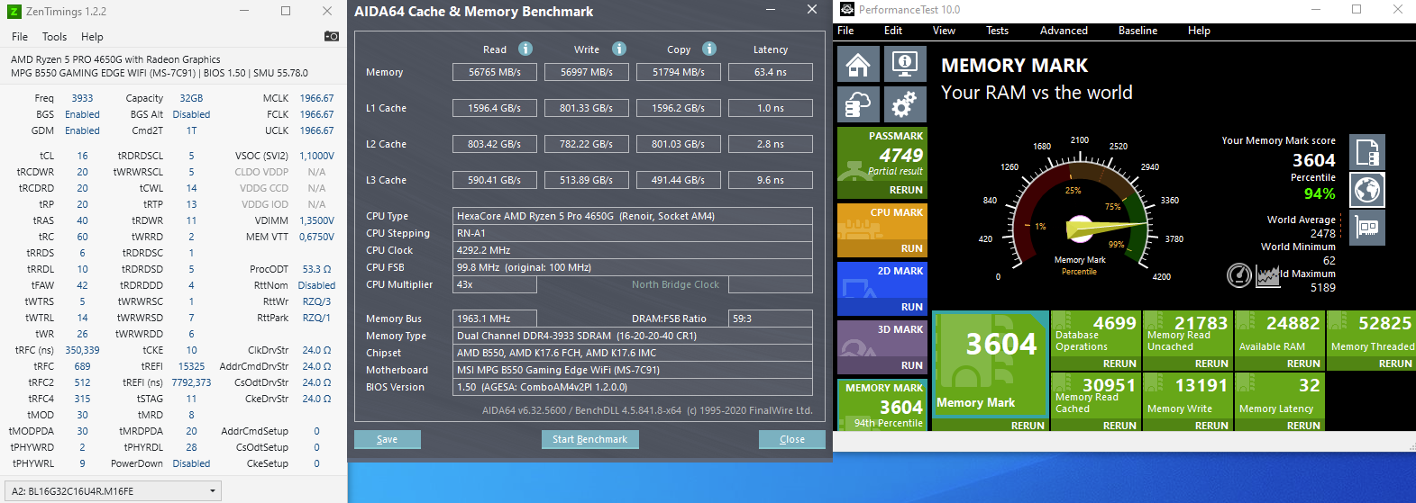Click the Freq value 3933 in ZenTimings

(82, 98)
